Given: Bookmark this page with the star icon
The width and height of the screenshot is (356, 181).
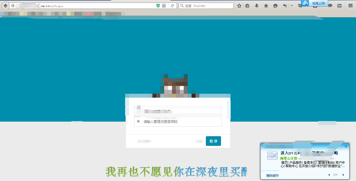Looking at the screenshot, I should pos(239,6).
